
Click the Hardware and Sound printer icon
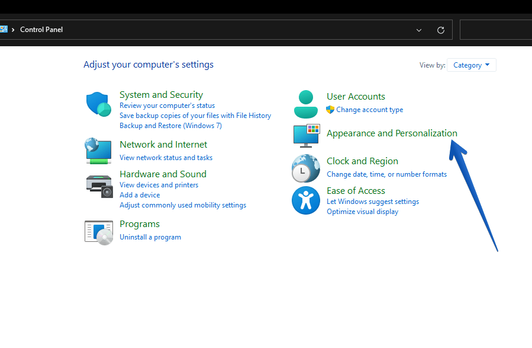(99, 186)
